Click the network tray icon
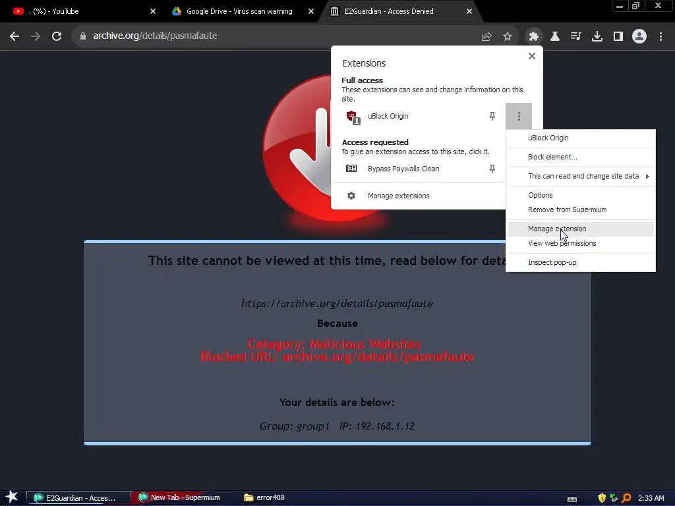Screen dimensions: 675x506 pyautogui.click(x=614, y=498)
